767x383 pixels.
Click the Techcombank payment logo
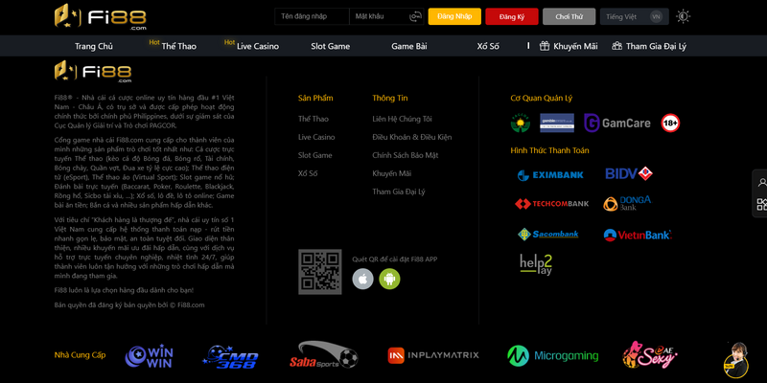coord(551,204)
